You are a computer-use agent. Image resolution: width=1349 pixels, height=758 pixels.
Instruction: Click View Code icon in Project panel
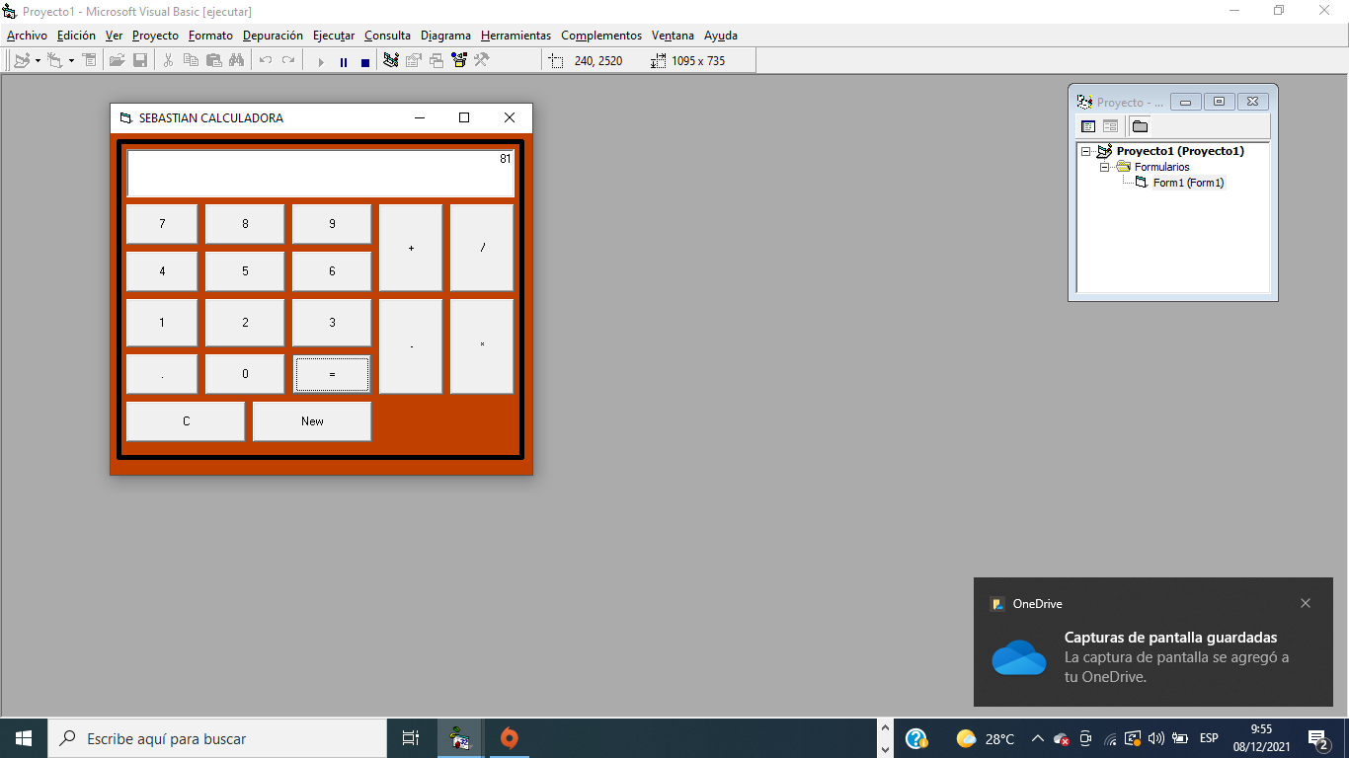coord(1088,126)
